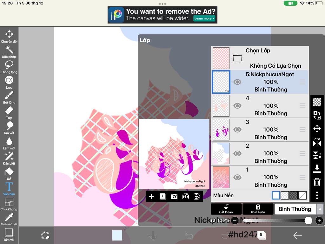Select layer 4 row
The image size is (325, 244).
click(x=260, y=106)
